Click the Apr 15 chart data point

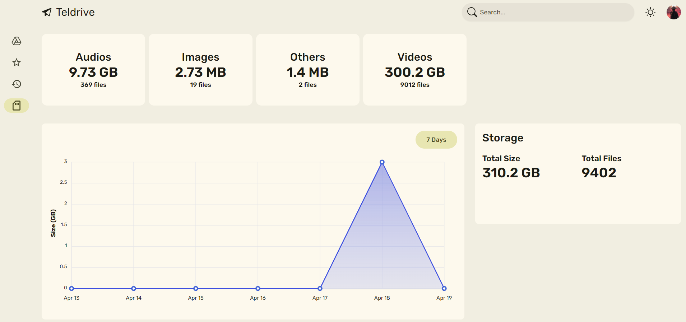coord(196,288)
